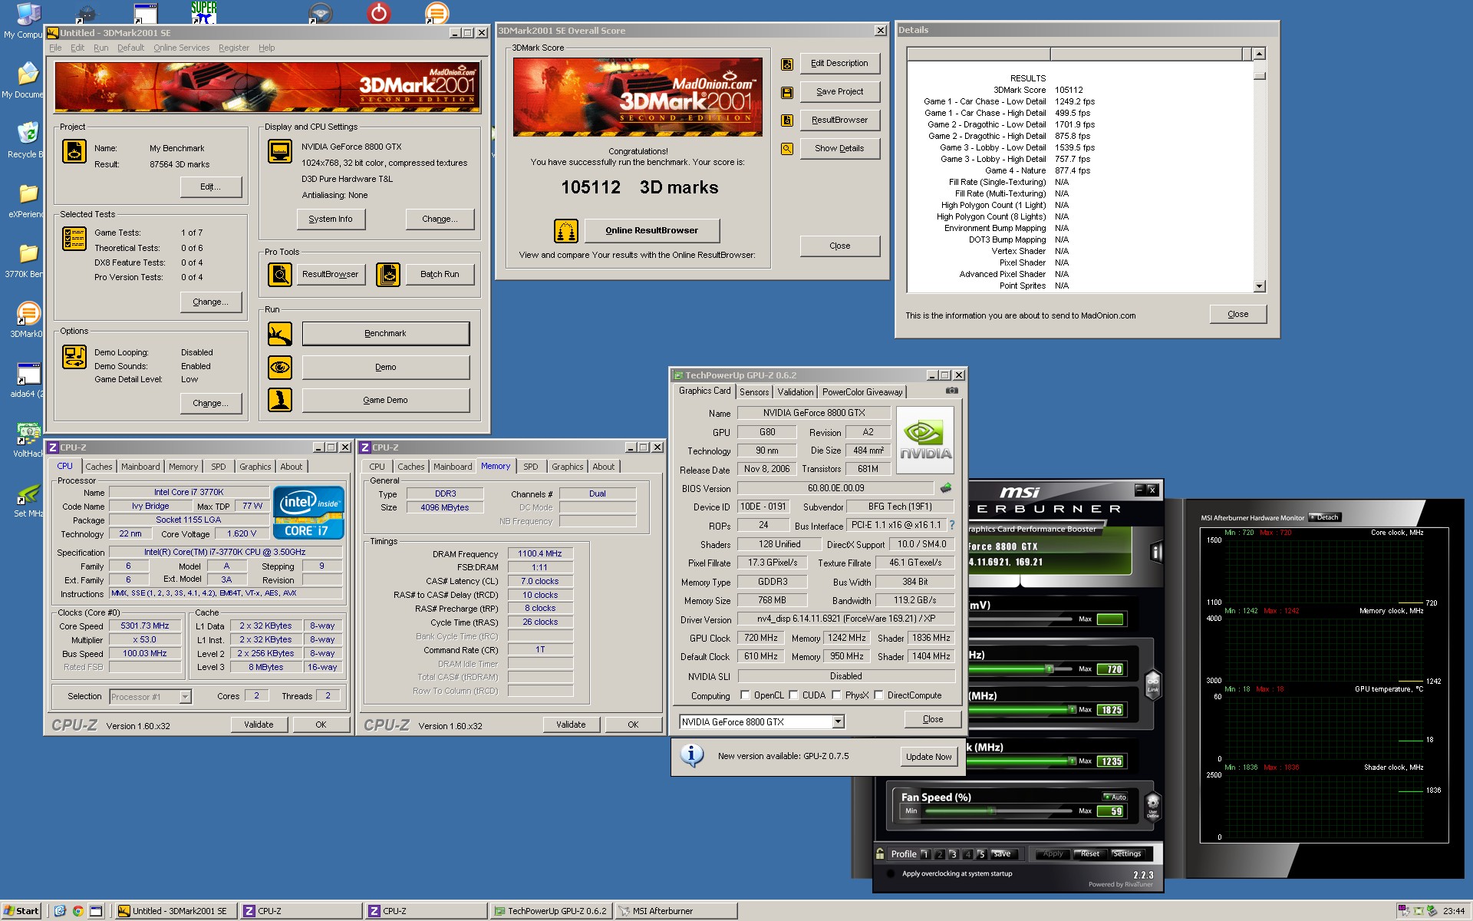
Task: Toggle the CUDA checkbox in GPU-Z
Action: (x=793, y=695)
